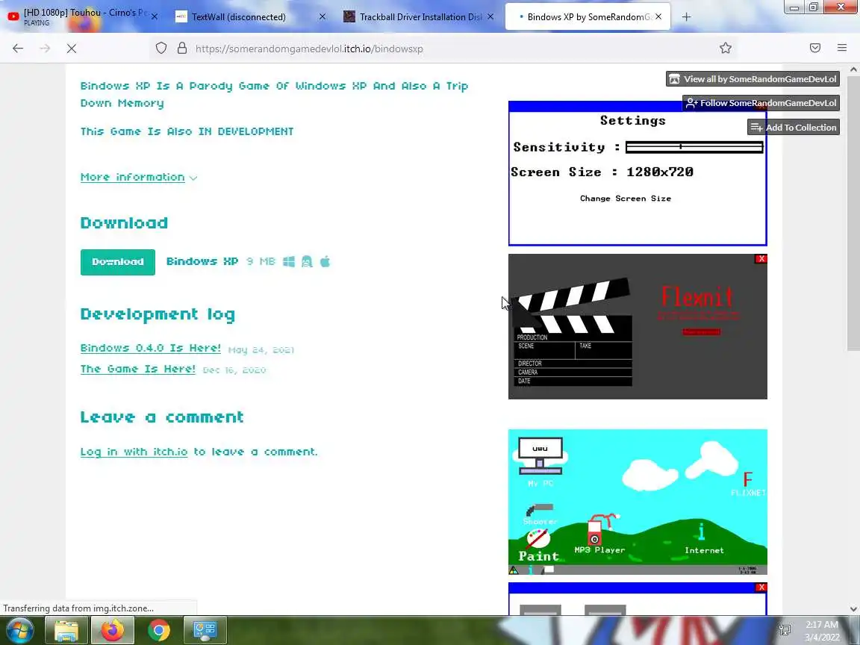The height and width of the screenshot is (645, 860).
Task: Open the Flexnit clapperboard screenshot
Action: [x=638, y=326]
